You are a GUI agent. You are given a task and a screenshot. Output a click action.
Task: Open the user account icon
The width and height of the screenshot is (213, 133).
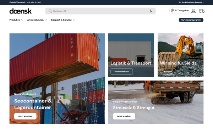(193, 11)
